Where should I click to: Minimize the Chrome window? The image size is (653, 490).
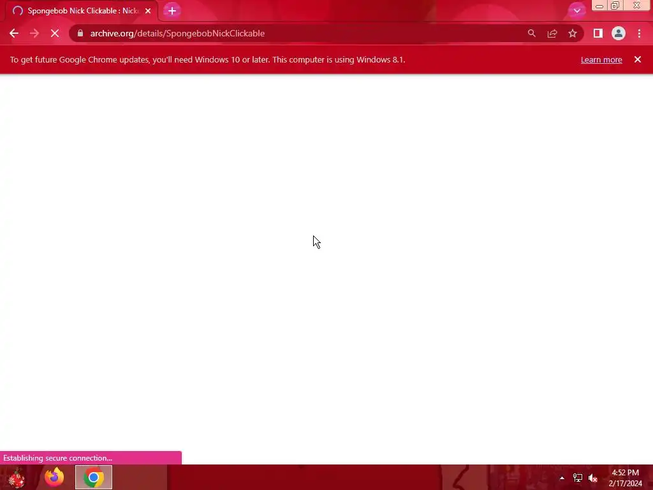click(x=599, y=6)
